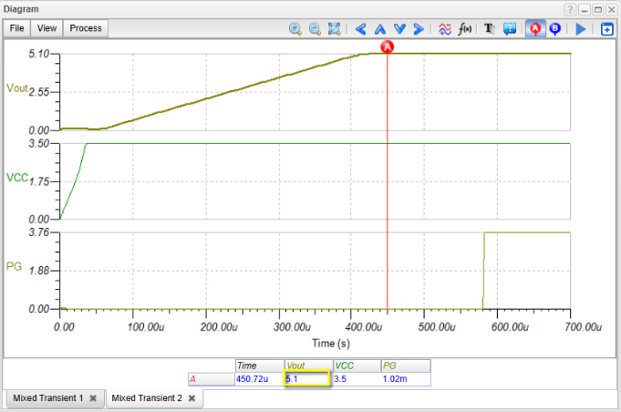621x412 pixels.
Task: Pan the diagram left with left arrow
Action: (x=360, y=29)
